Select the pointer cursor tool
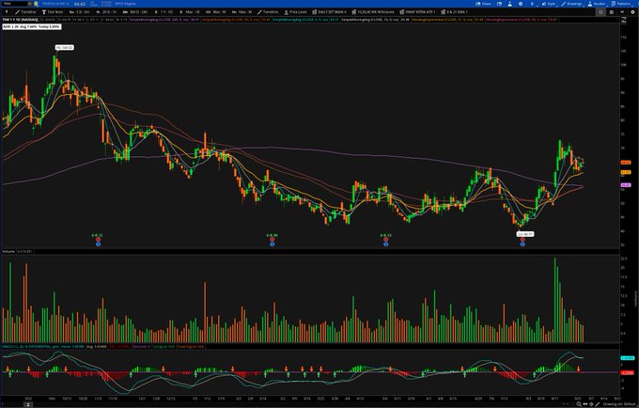 pyautogui.click(x=7, y=12)
